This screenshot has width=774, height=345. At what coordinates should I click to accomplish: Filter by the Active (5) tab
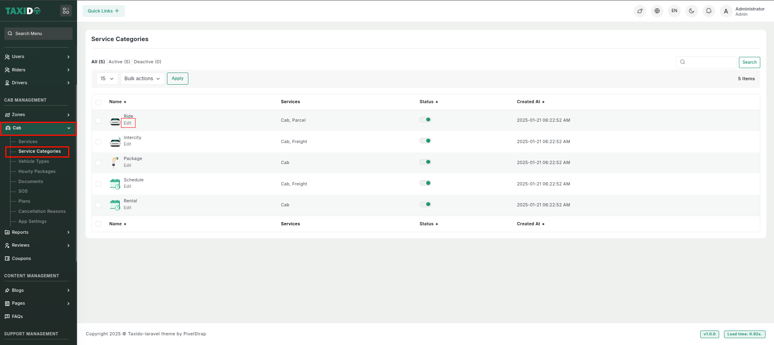[119, 62]
